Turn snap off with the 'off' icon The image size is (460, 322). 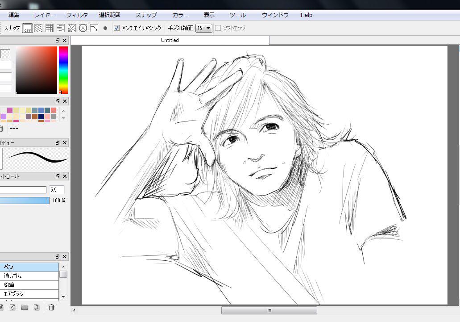(27, 28)
